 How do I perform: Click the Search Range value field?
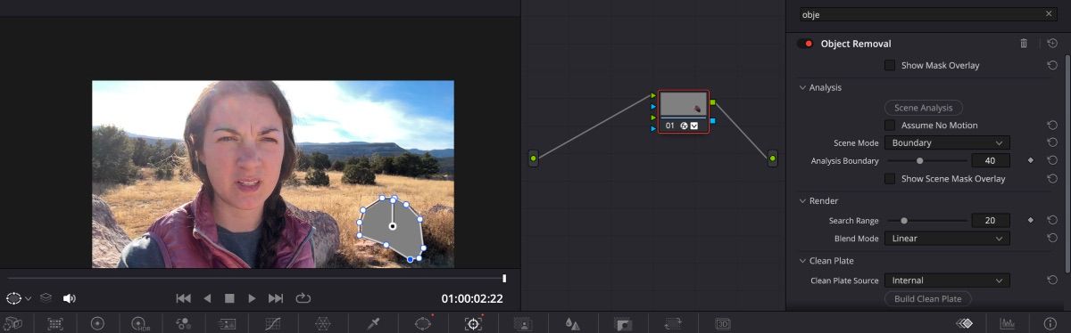click(x=991, y=220)
